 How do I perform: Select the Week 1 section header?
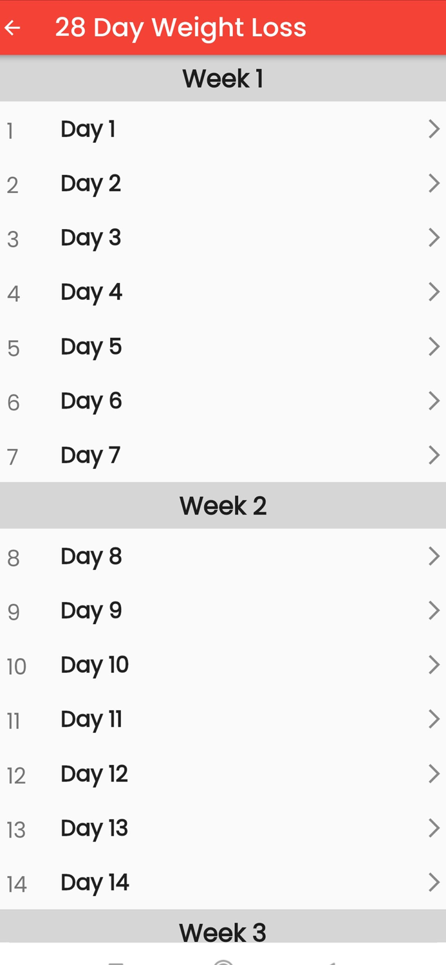coord(223,78)
